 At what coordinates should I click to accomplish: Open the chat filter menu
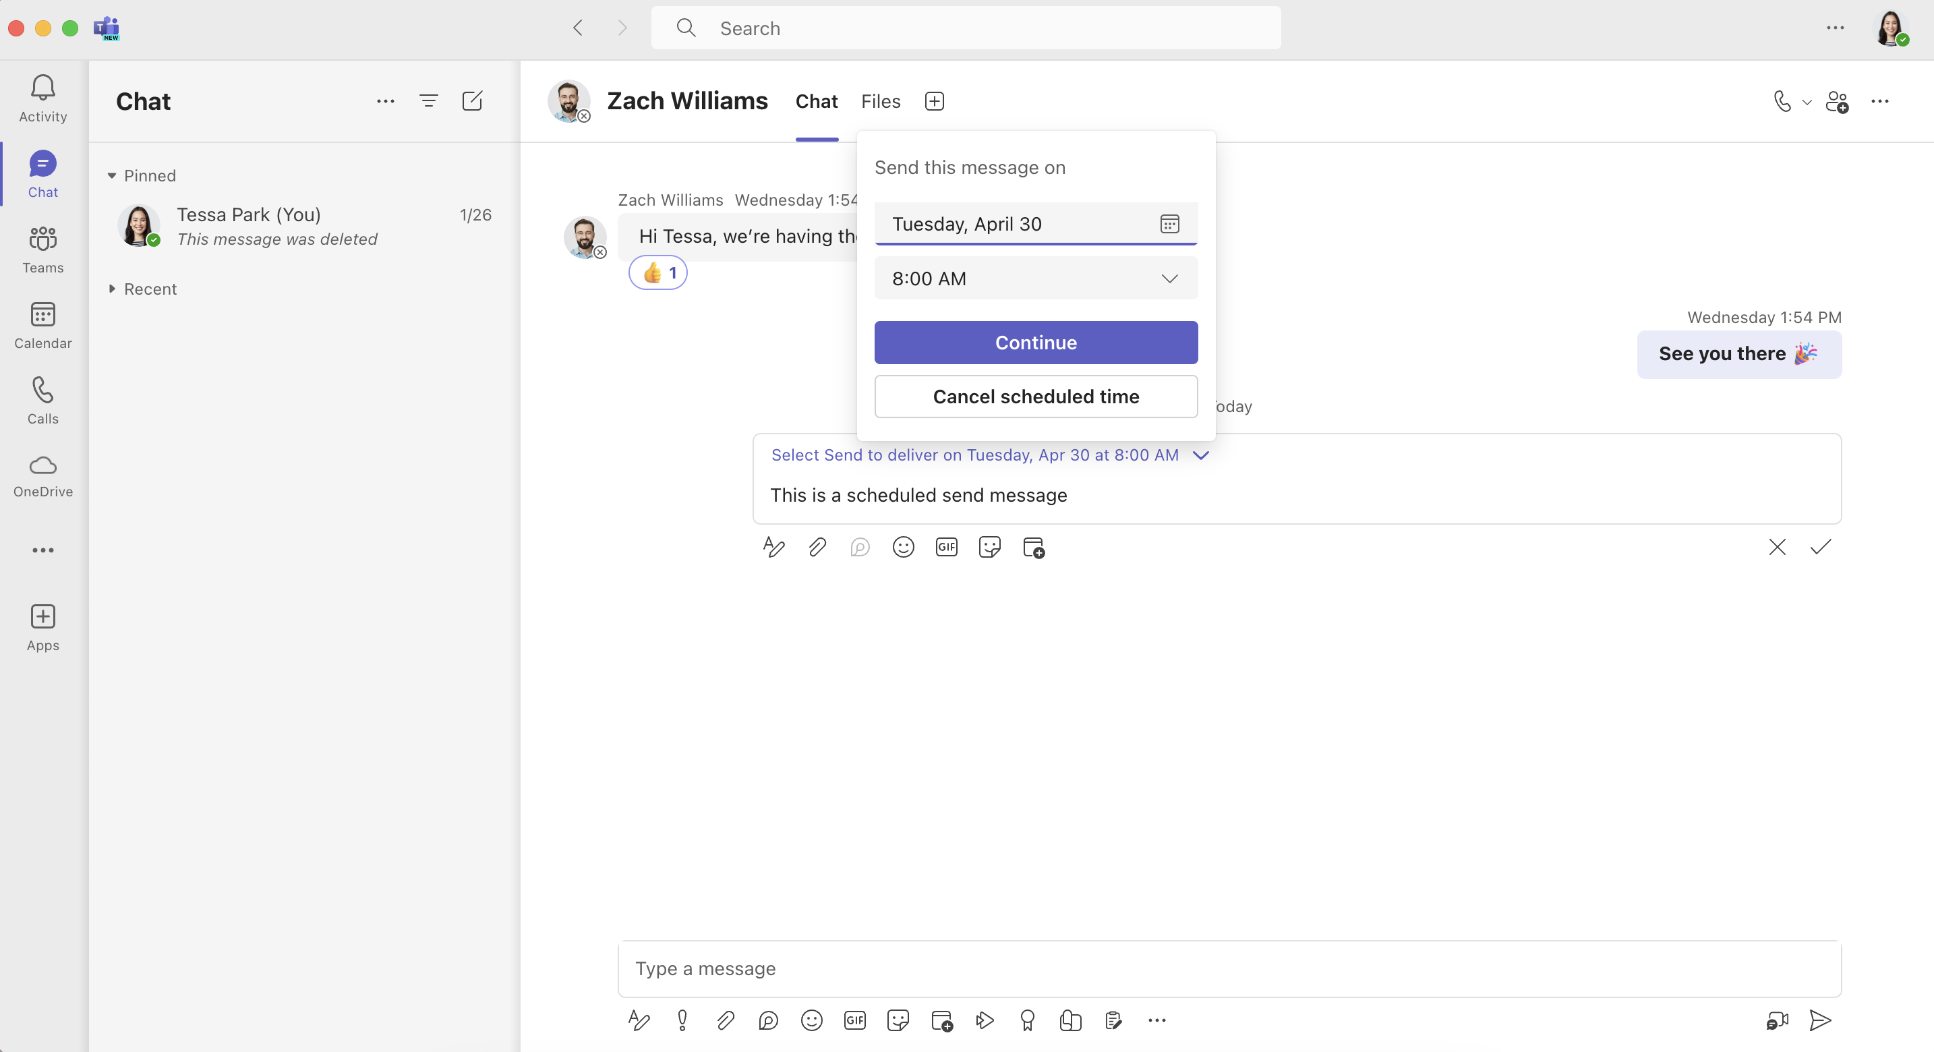429,100
